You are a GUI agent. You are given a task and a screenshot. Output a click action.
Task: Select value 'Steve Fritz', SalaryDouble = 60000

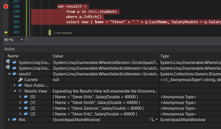coord(95,114)
